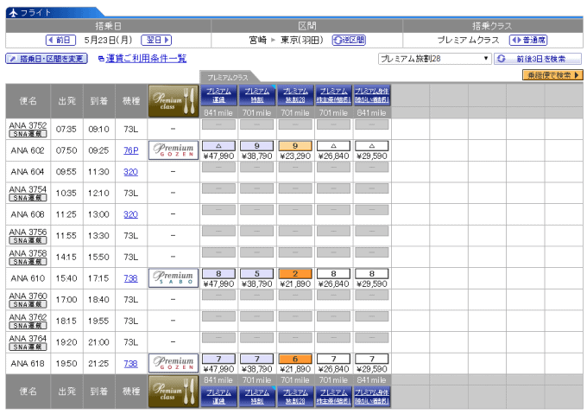Click departure time 15:40 for ANA 610

(x=66, y=278)
